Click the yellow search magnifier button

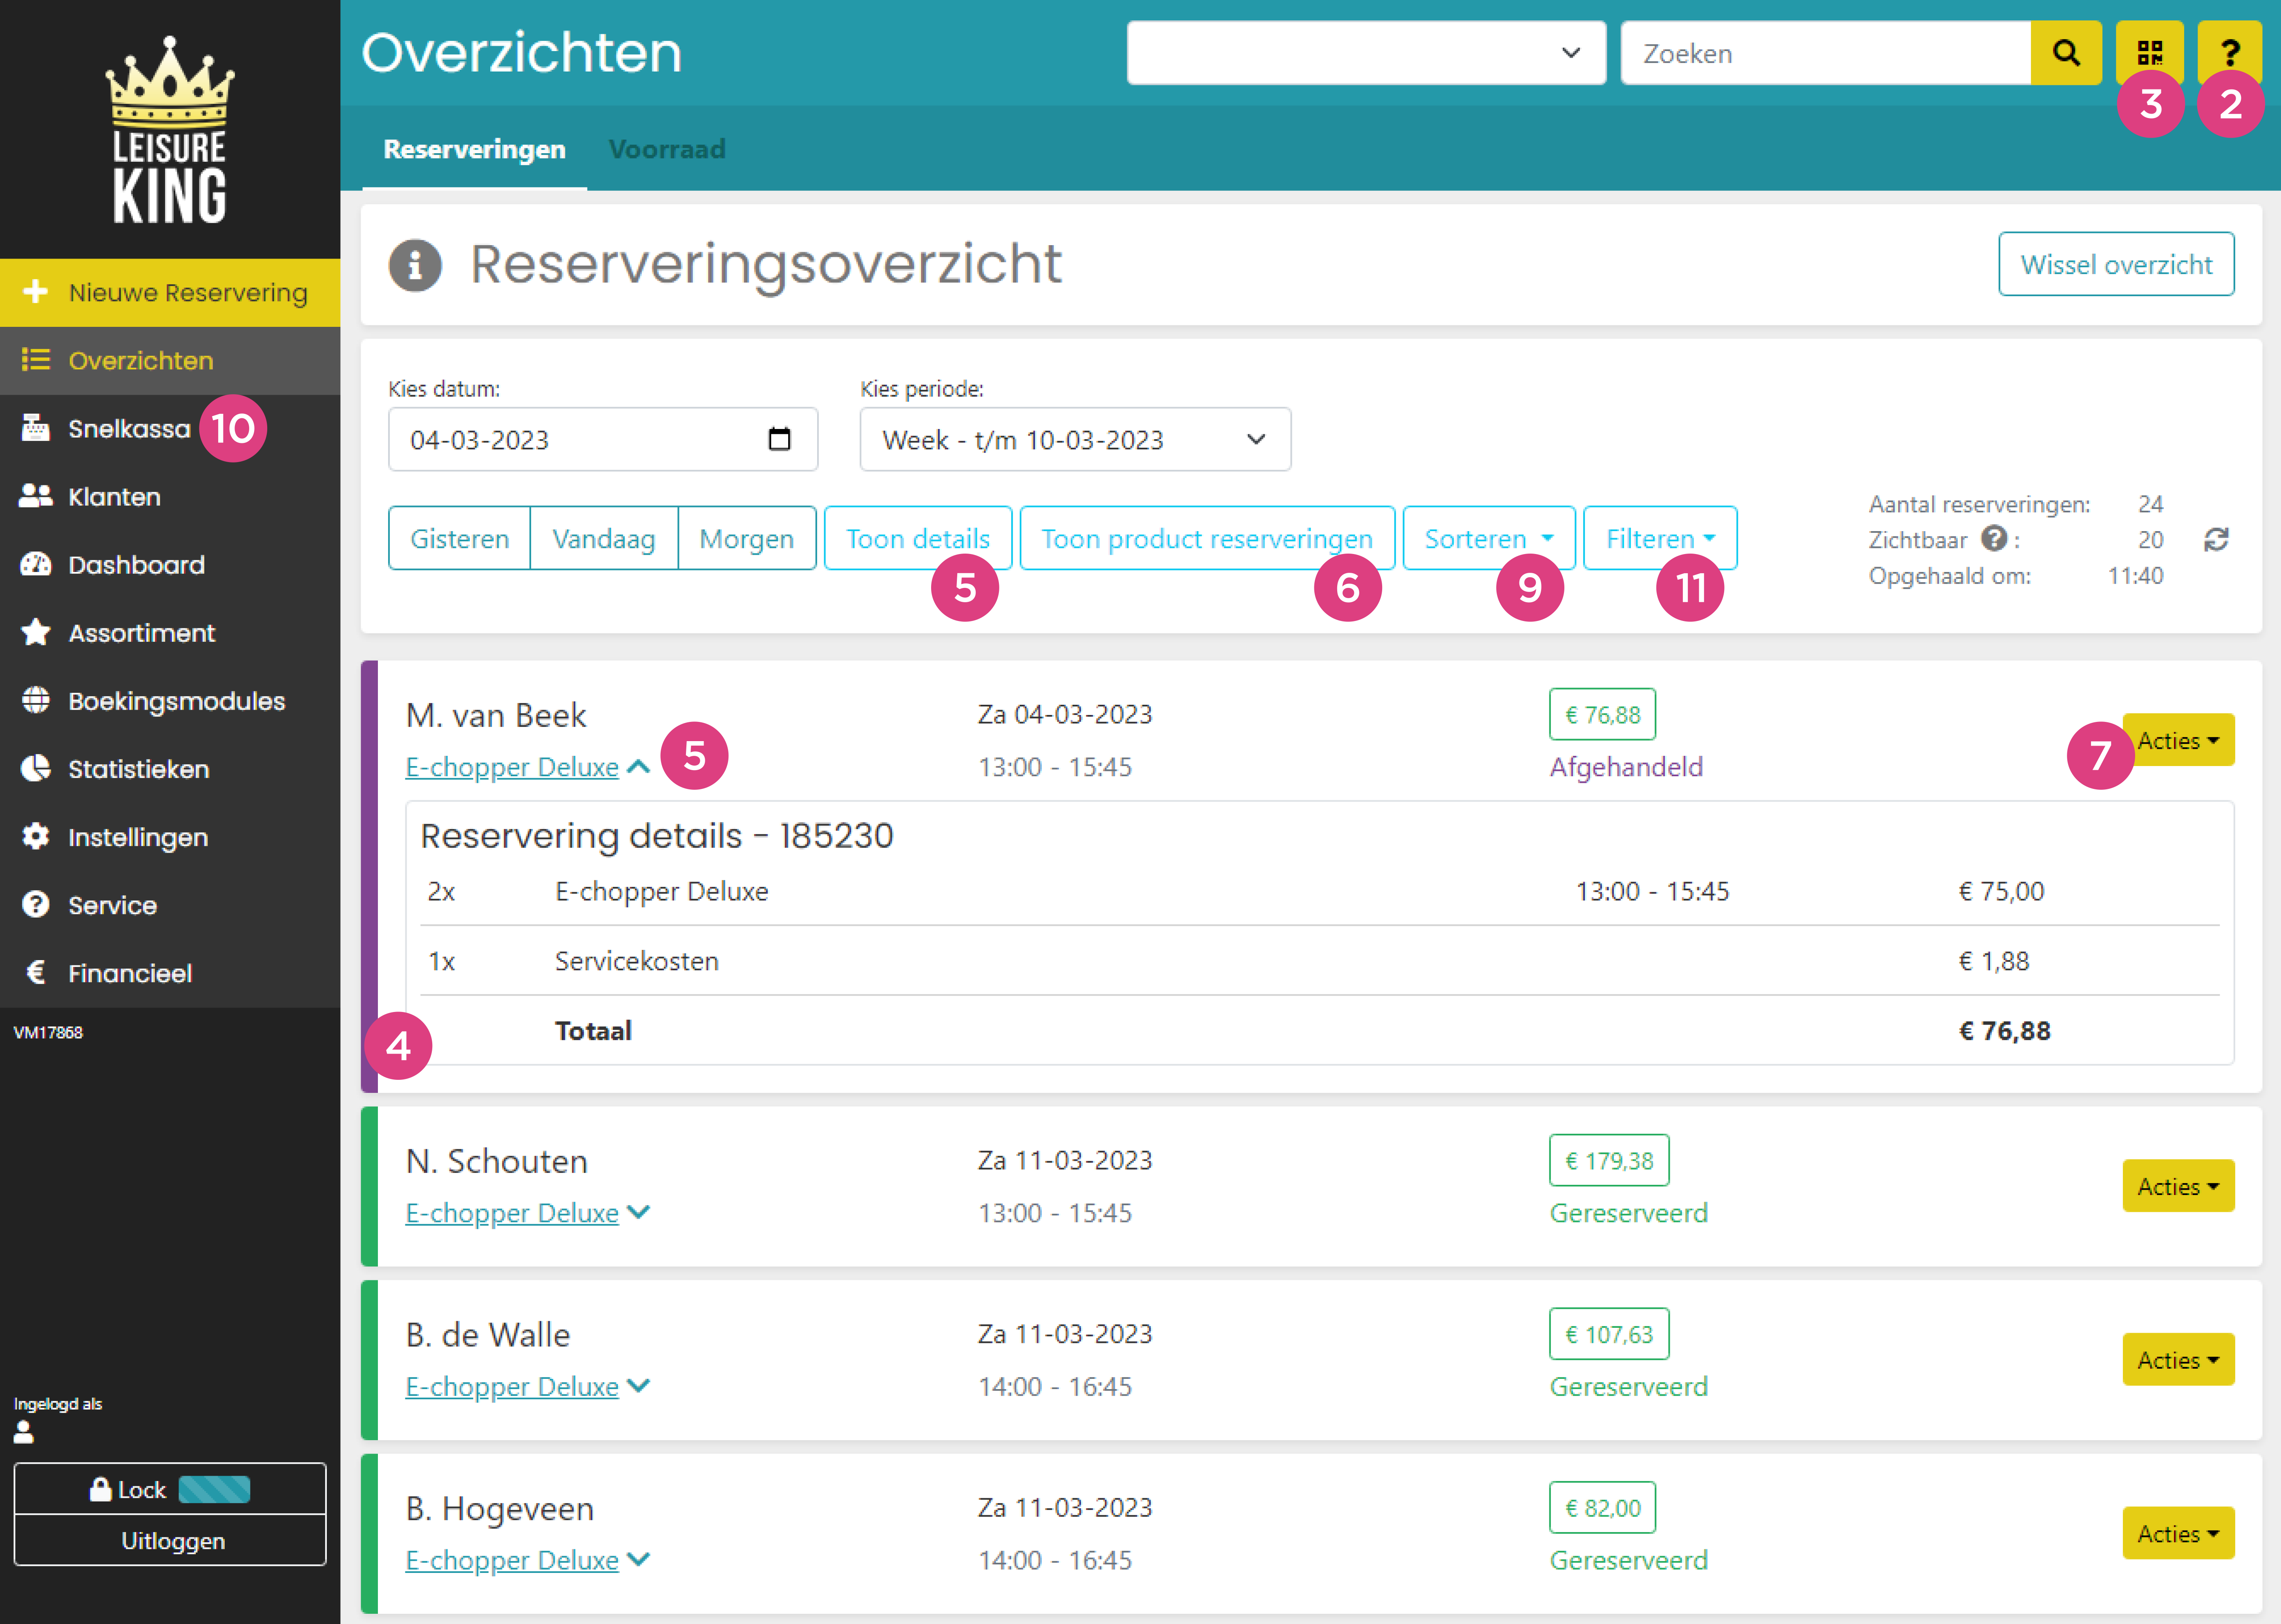(x=2066, y=53)
